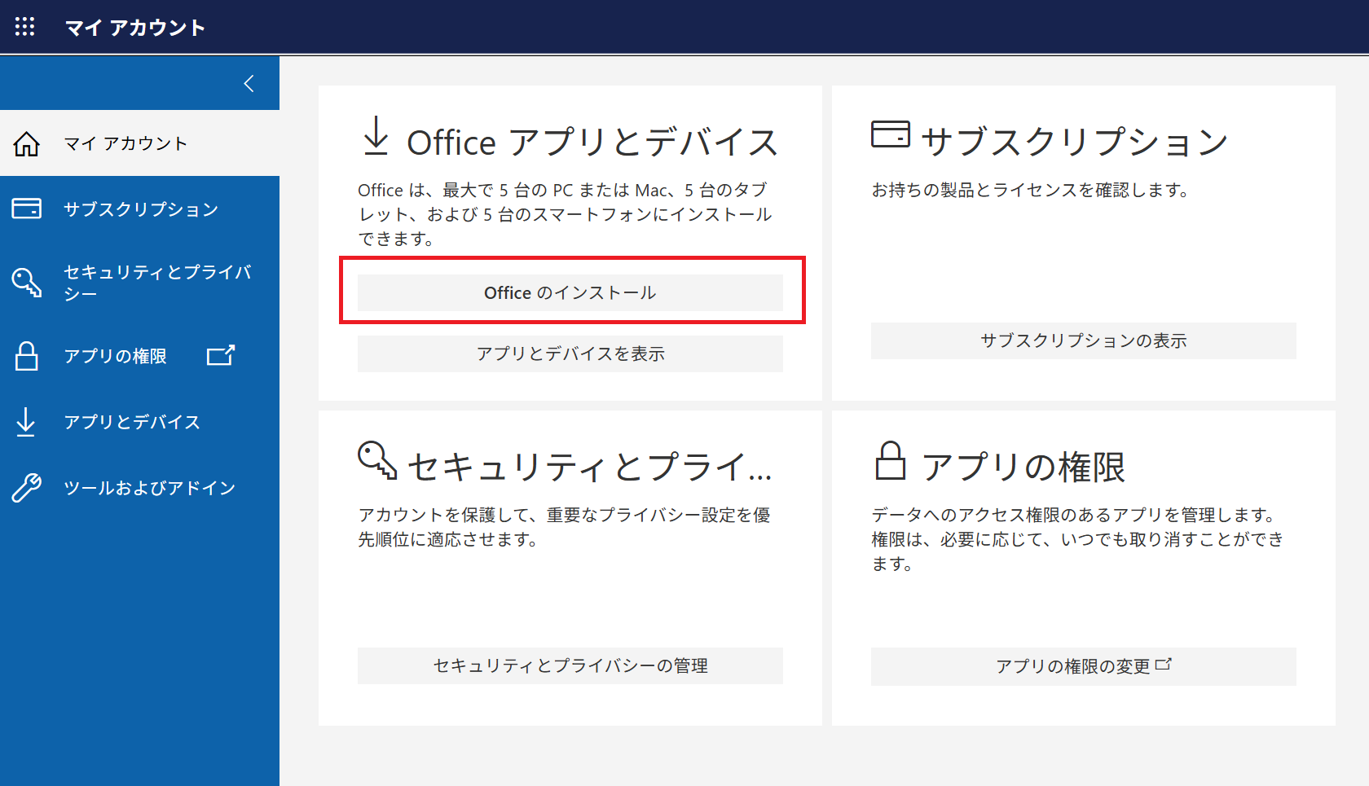Click the Office アプリとデバイス card heading
This screenshot has width=1369, height=786.
coord(592,143)
